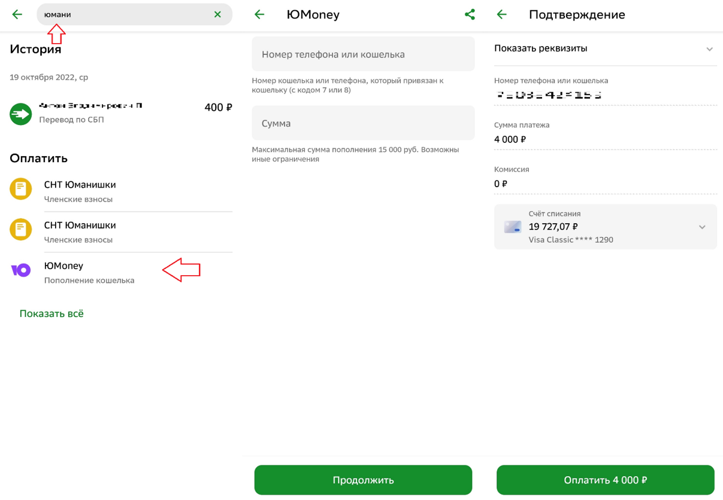Go back from the Подтверждение screen
This screenshot has width=723, height=500.
(x=502, y=14)
